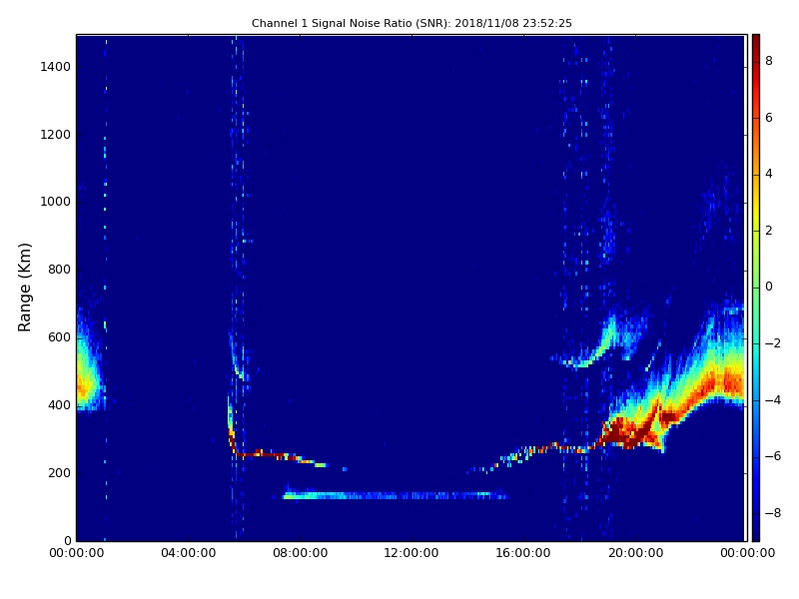Click the 600 range tick label
The width and height of the screenshot is (799, 599).
pyautogui.click(x=59, y=337)
